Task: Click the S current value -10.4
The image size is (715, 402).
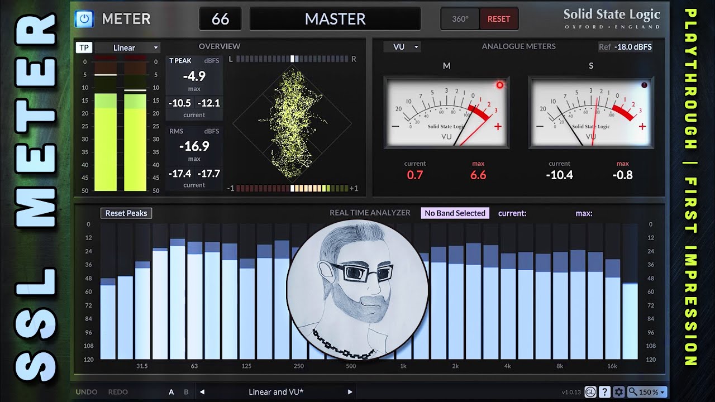Action: click(559, 175)
